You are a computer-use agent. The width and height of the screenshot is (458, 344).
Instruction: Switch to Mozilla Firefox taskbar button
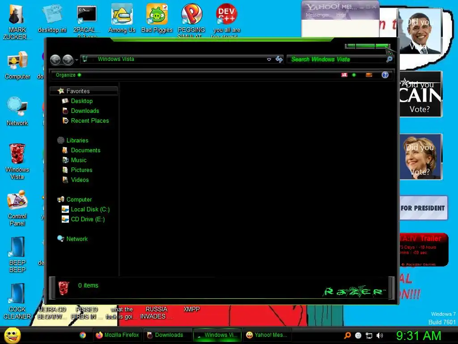point(118,335)
